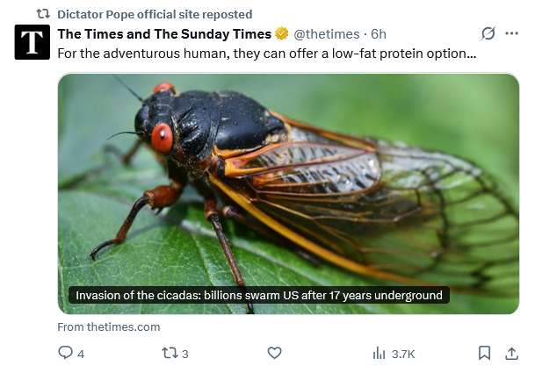Click the 3.7K views count
This screenshot has height=373, width=535.
click(403, 355)
